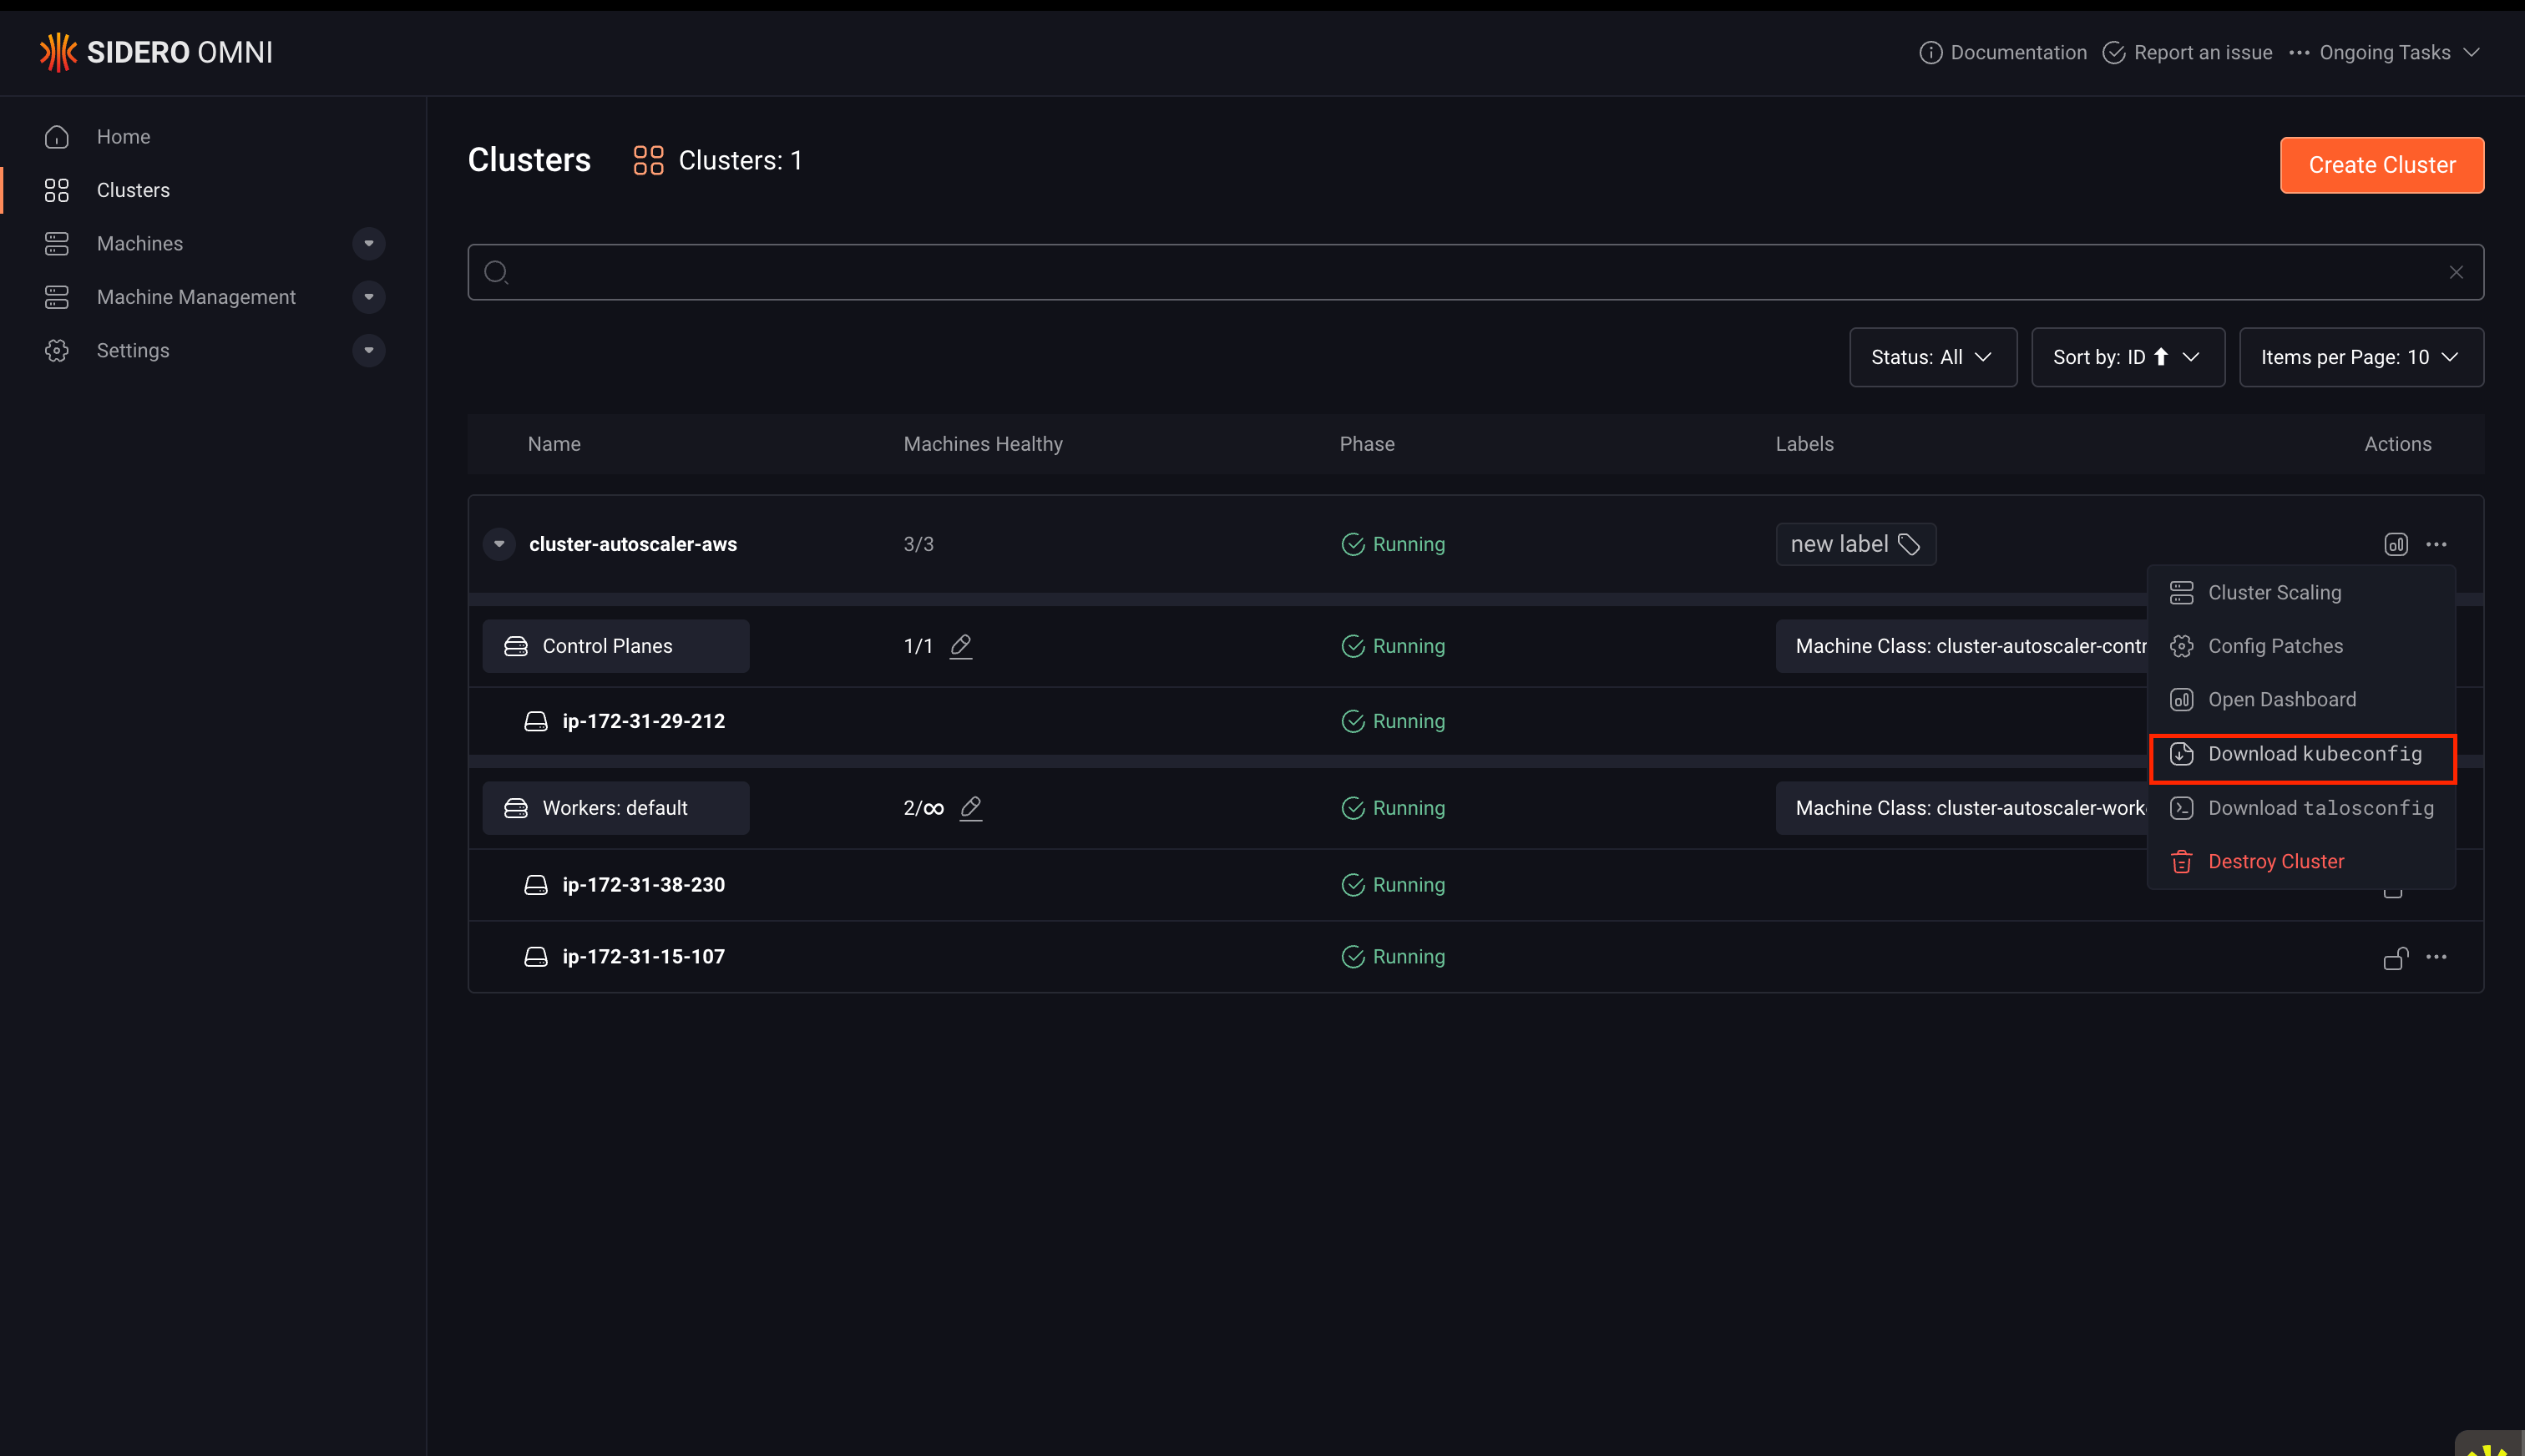Image resolution: width=2525 pixels, height=1456 pixels.
Task: Select Config Patches menu entry
Action: (2301, 646)
